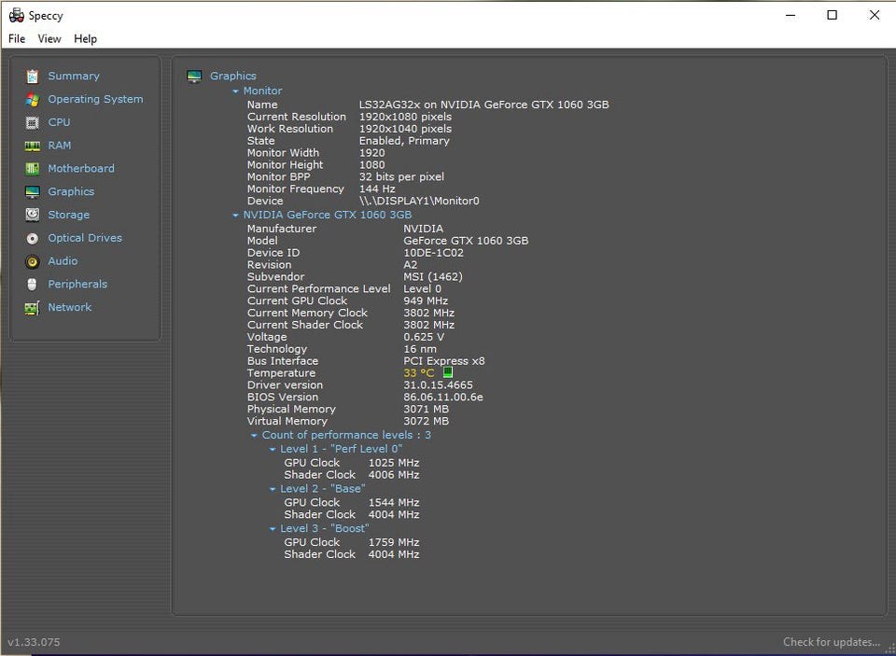
Task: Open the Peripherals section
Action: click(x=77, y=284)
